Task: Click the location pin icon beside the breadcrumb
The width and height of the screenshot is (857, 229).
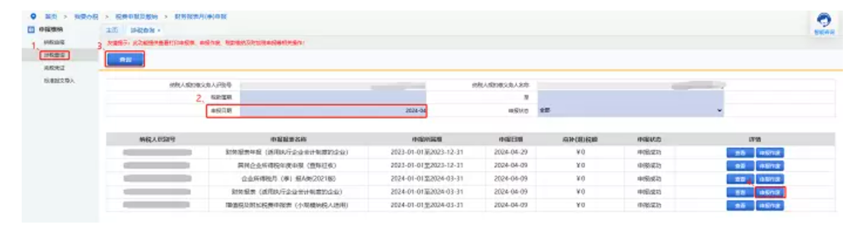Action: tap(33, 16)
